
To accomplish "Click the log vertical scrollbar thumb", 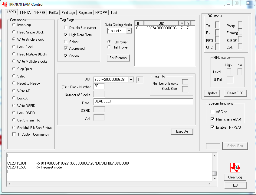I will (214, 173).
